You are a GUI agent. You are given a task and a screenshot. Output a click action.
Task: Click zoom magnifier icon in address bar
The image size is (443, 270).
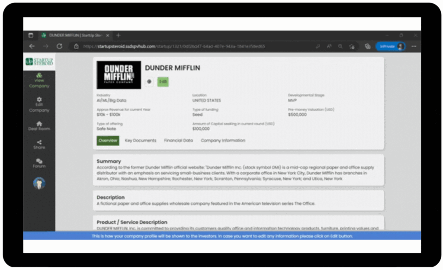[340, 46]
